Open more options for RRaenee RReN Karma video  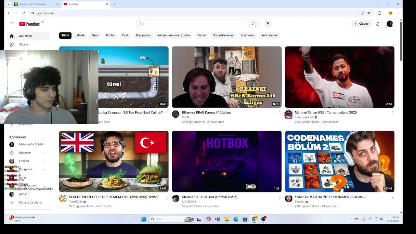pyautogui.click(x=280, y=113)
